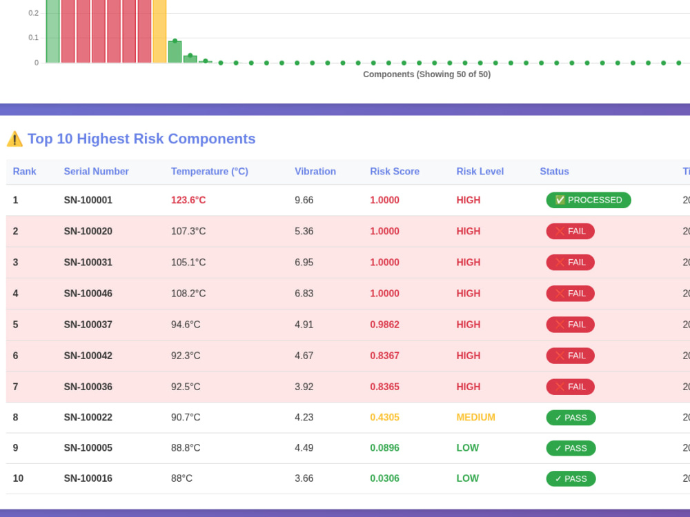Click the yellow 0.4305 risk score
690x517 pixels.
tap(384, 417)
